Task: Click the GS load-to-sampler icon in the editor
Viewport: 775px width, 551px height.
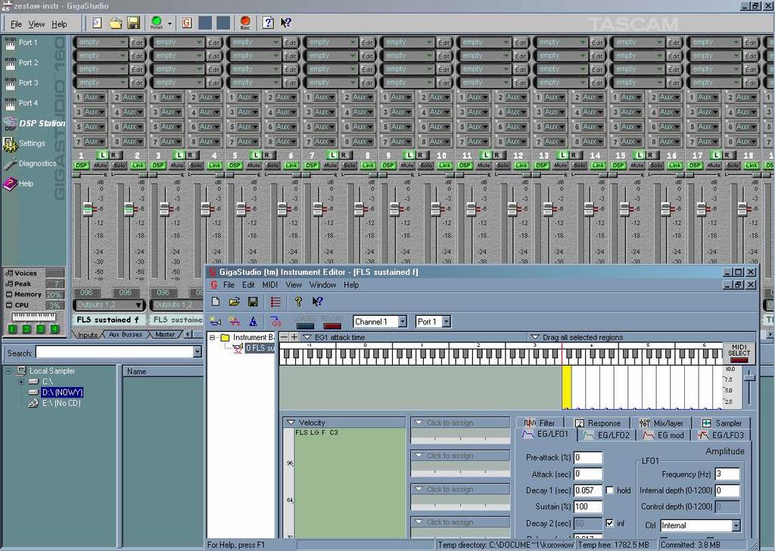Action: 275,322
